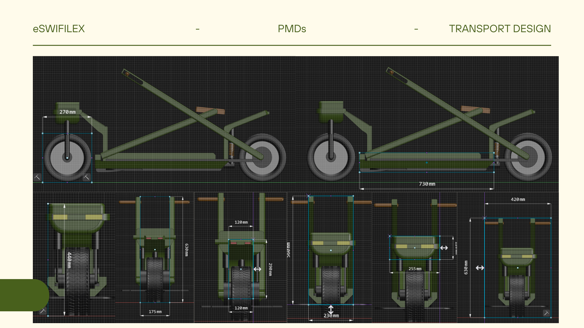The height and width of the screenshot is (328, 584).
Task: Select the 230 mm dimension label
Action: (331, 316)
